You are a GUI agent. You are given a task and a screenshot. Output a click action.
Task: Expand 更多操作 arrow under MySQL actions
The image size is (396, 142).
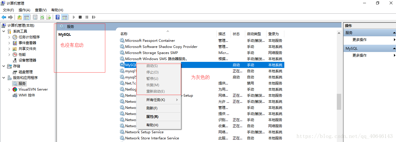(x=394, y=55)
